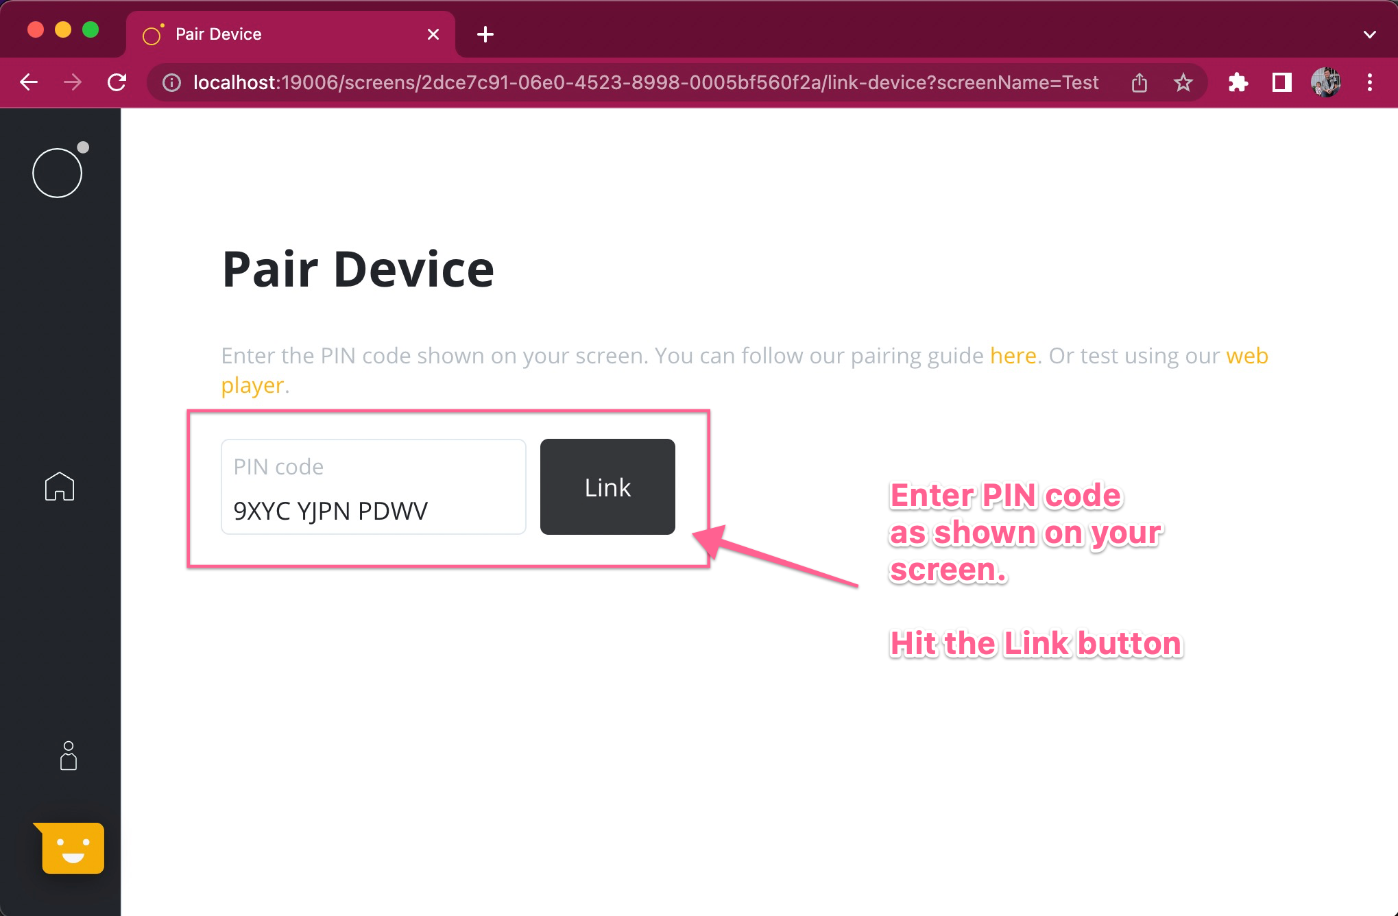Open the browser side panel icon
The image size is (1398, 916).
click(1281, 82)
